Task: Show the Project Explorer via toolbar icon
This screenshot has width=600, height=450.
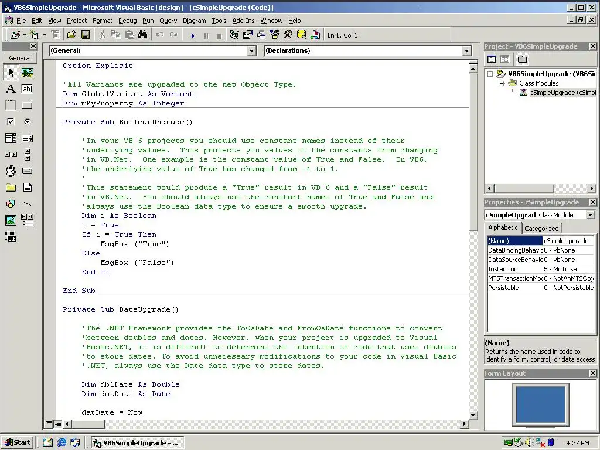Action: pos(234,35)
